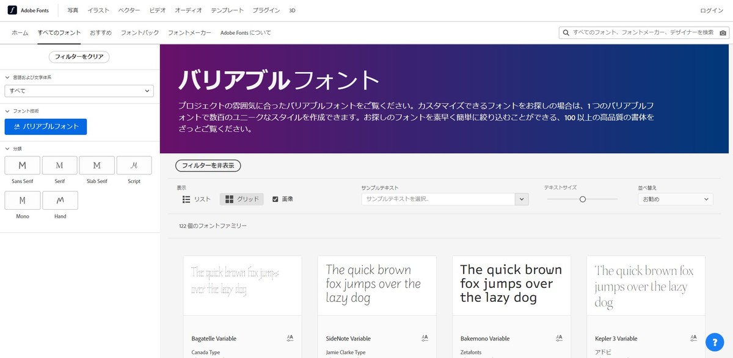Click the variable font icon on Kepler 3 Variable

pos(693,338)
